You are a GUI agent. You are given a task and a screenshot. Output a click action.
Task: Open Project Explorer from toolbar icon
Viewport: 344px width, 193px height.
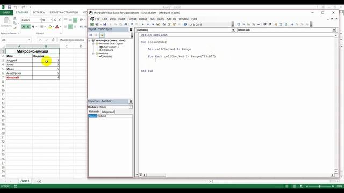tap(164, 24)
